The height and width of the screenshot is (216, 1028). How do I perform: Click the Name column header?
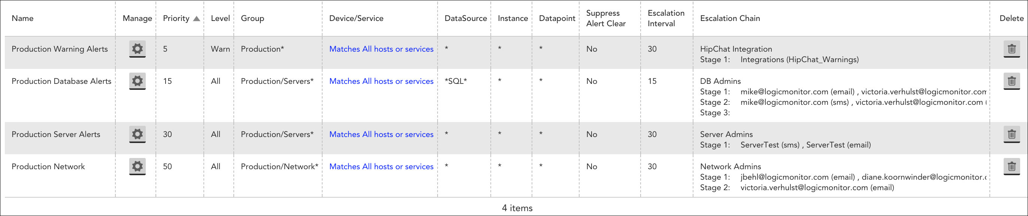pyautogui.click(x=23, y=18)
